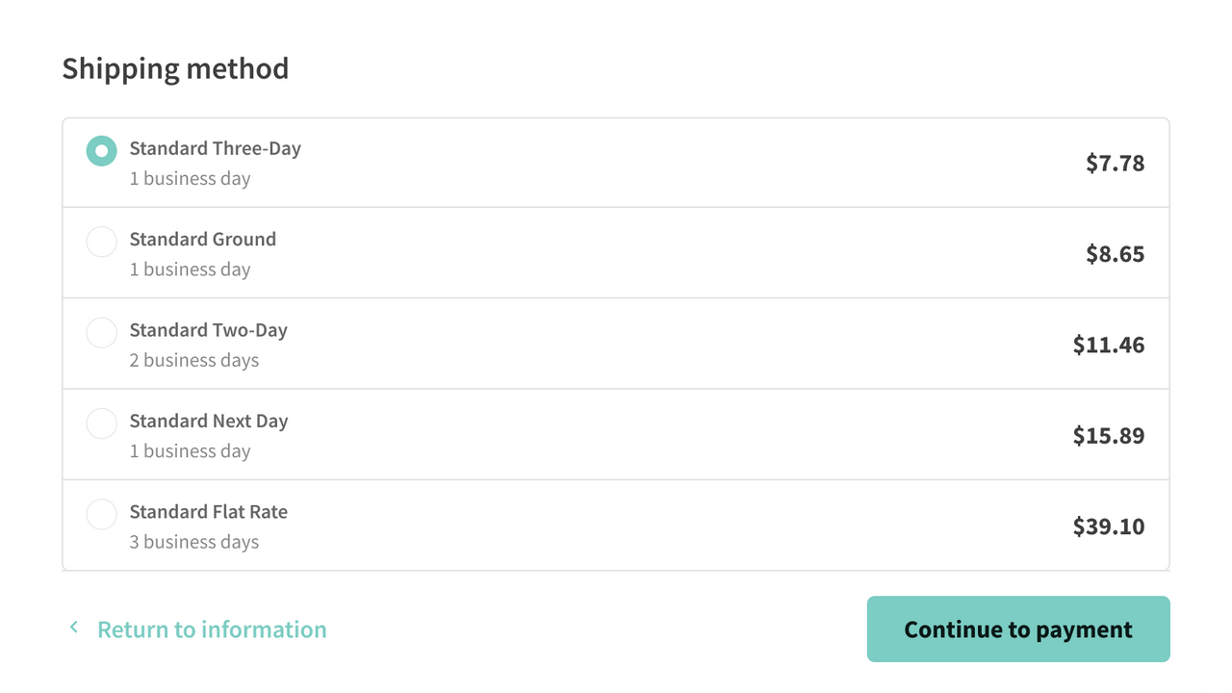This screenshot has height=693, width=1232.
Task: Select the Standard Two-Day radio button
Action: (x=101, y=332)
